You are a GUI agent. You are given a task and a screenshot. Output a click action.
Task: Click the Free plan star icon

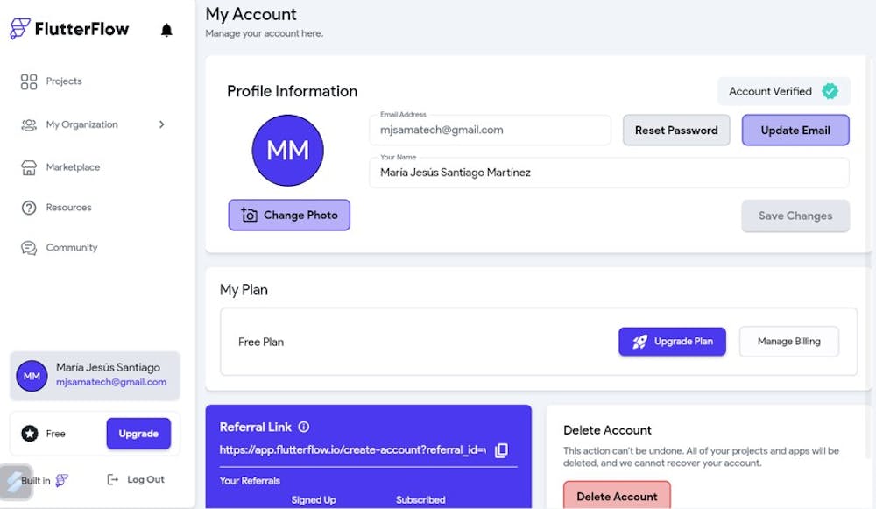tap(30, 434)
